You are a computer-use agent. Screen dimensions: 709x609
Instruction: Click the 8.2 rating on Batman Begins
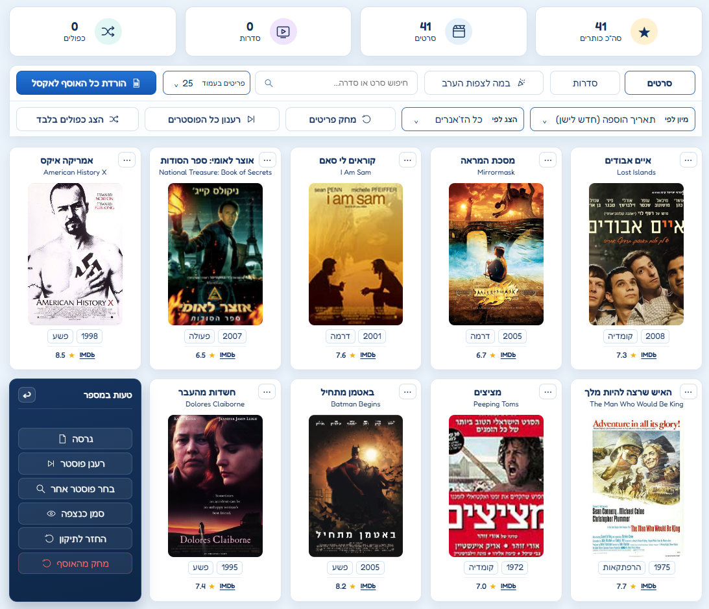(341, 586)
